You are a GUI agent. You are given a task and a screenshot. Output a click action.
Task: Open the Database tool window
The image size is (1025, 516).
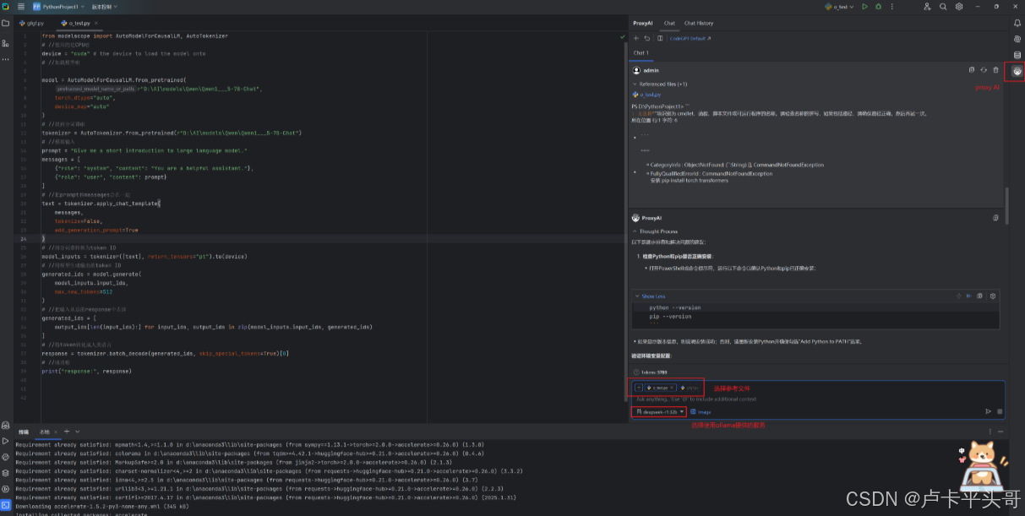[1017, 55]
